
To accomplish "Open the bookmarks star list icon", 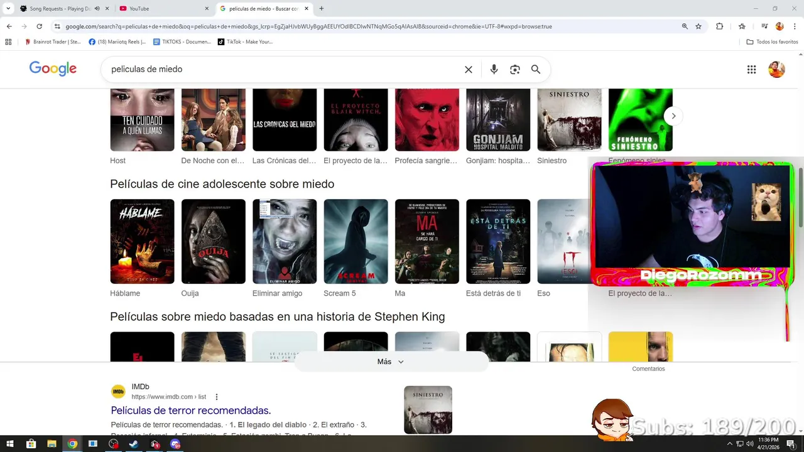I will coord(742,26).
